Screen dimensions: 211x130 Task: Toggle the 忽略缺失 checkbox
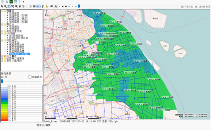[30, 77]
